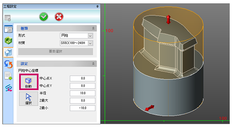The image size is (233, 127).
Task: Click the Z最小 value field
Action: (x=83, y=108)
